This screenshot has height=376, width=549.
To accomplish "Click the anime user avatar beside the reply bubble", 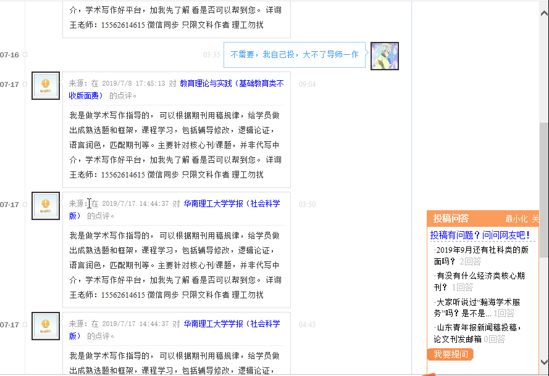I will click(384, 56).
